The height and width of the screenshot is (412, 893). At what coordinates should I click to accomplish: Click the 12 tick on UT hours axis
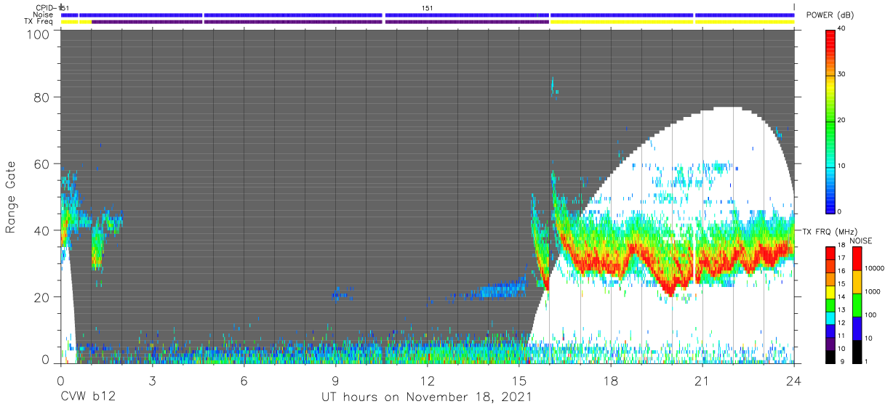(x=428, y=381)
